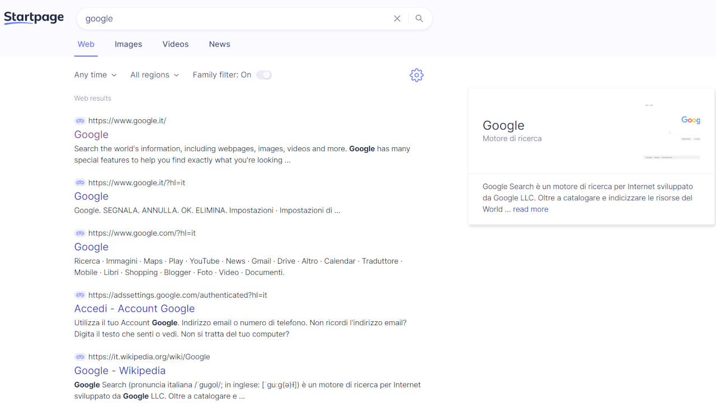The width and height of the screenshot is (716, 403).
Task: Open Google - Wikipedia result
Action: click(120, 371)
